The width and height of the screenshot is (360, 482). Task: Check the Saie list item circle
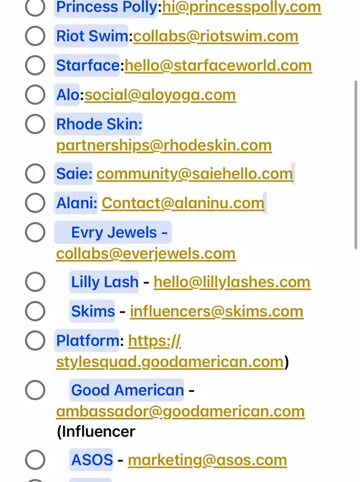pos(35,173)
